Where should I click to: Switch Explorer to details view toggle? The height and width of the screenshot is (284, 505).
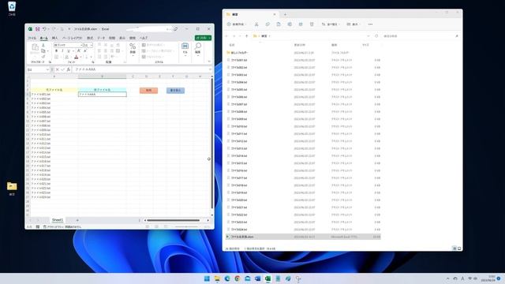[454, 248]
